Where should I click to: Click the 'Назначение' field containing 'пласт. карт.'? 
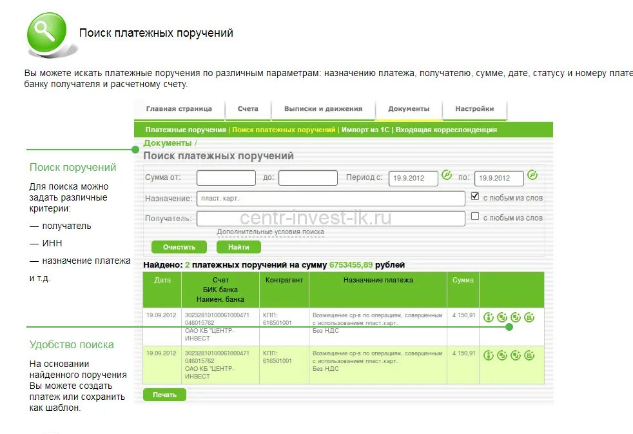pyautogui.click(x=331, y=199)
